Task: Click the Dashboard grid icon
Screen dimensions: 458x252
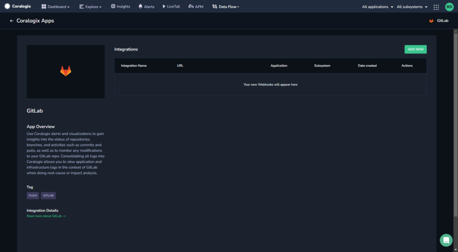Action: (x=44, y=6)
